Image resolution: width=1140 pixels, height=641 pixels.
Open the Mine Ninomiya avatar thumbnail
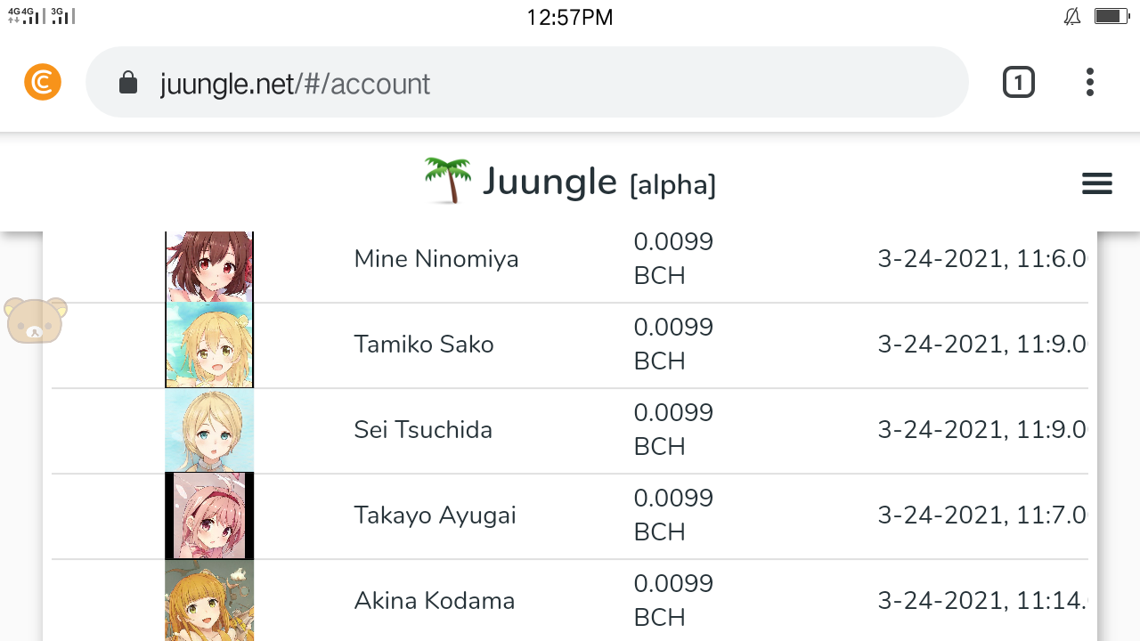pos(209,267)
